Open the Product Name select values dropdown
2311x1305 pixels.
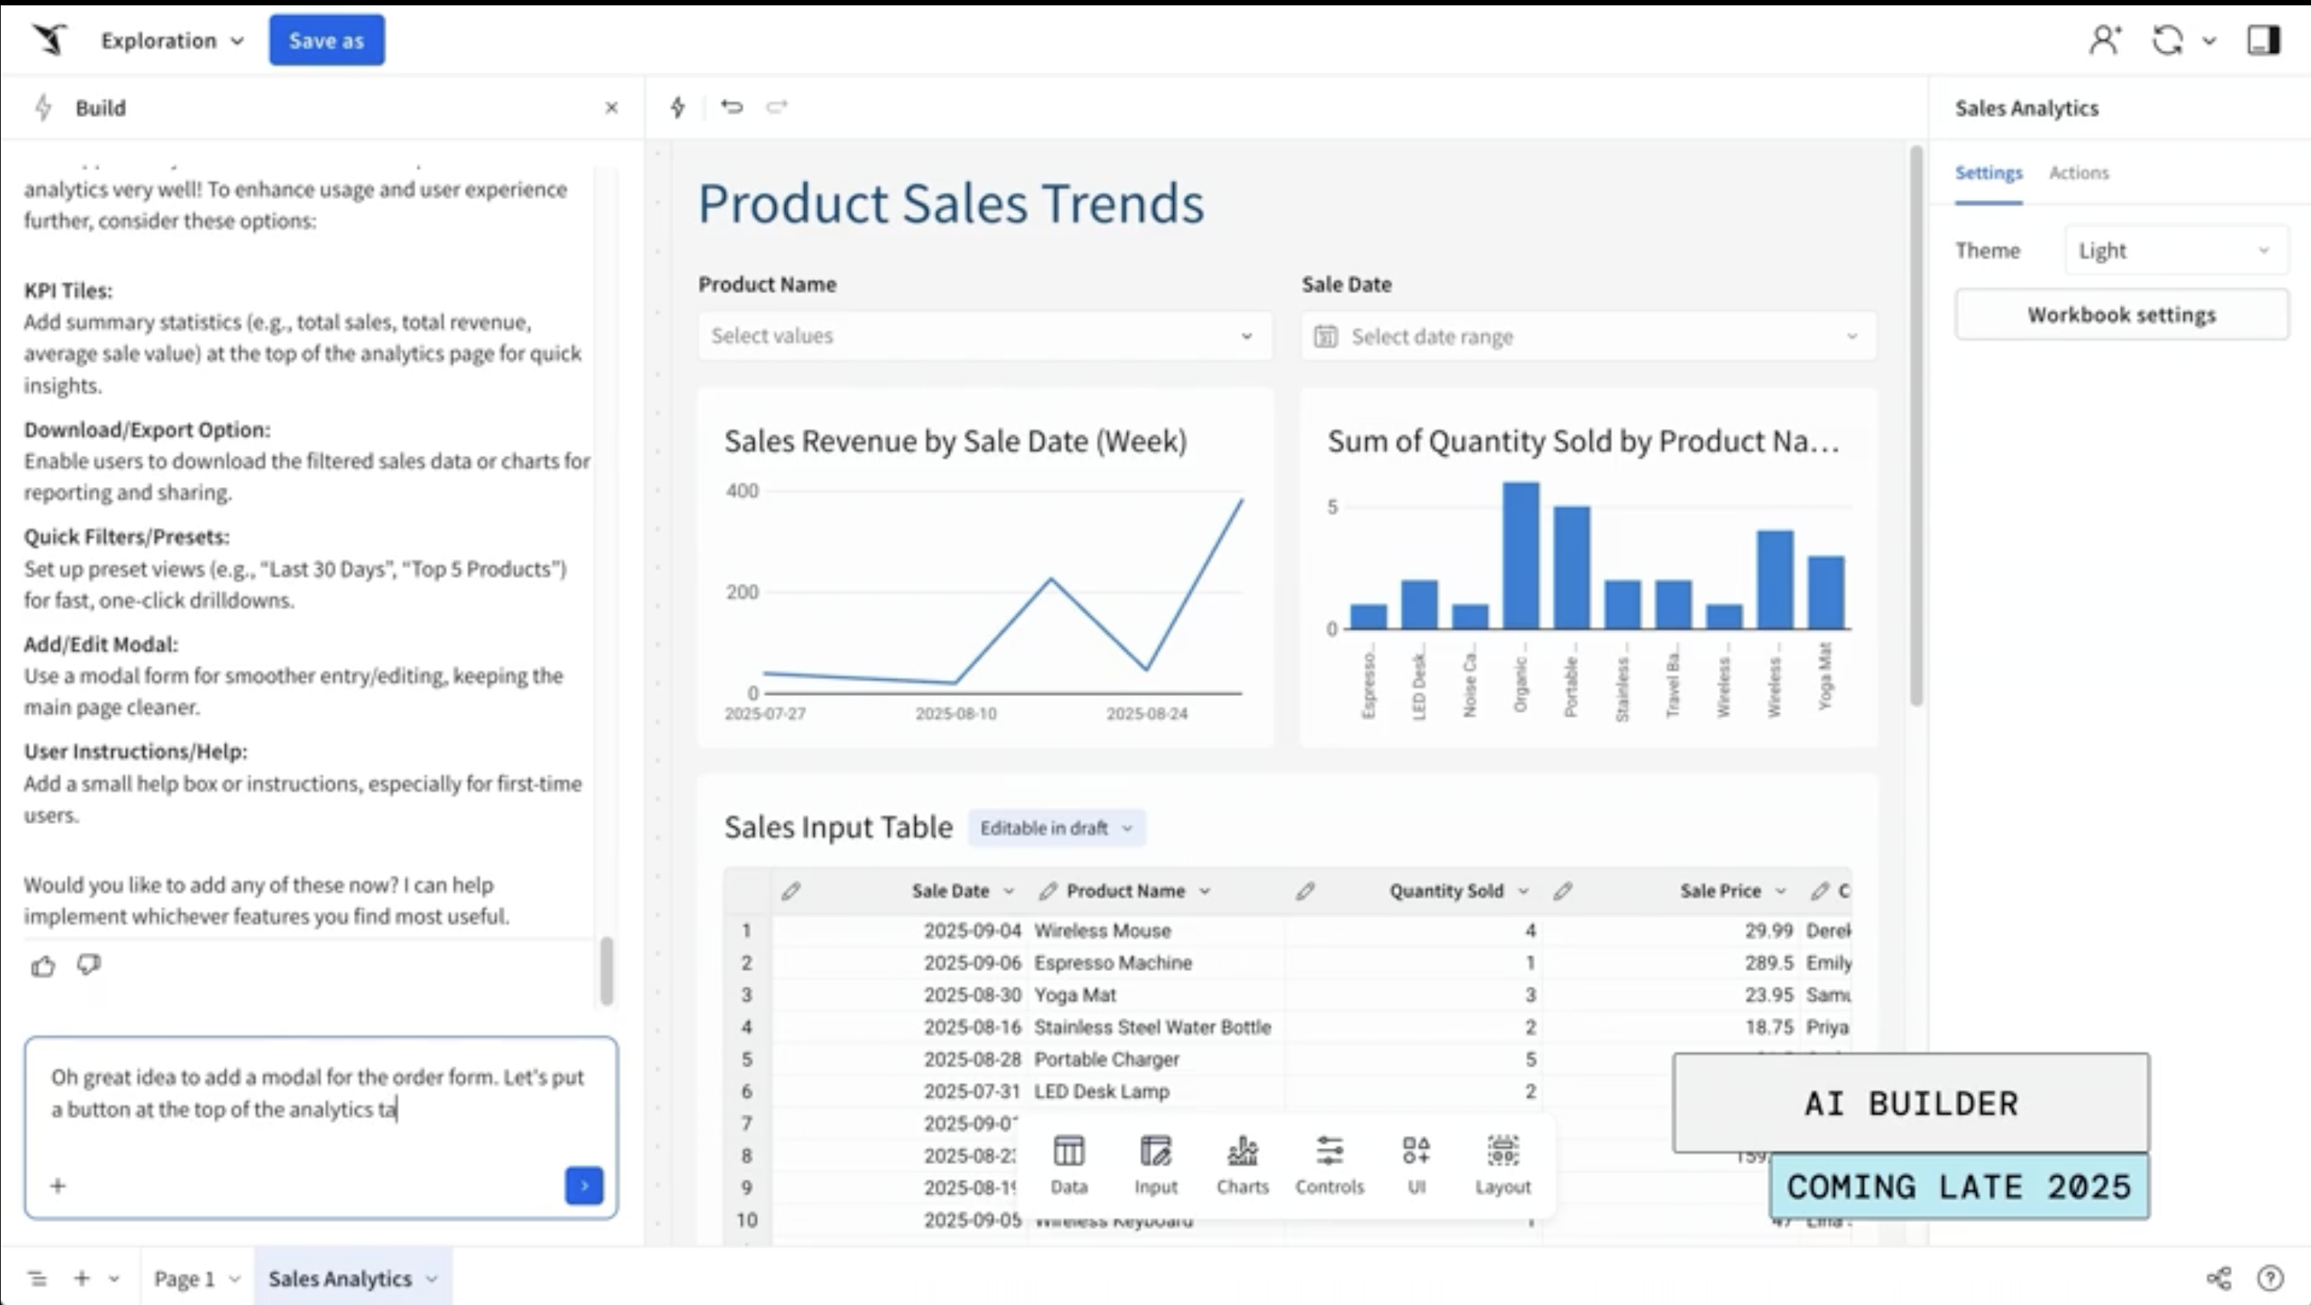pos(984,335)
